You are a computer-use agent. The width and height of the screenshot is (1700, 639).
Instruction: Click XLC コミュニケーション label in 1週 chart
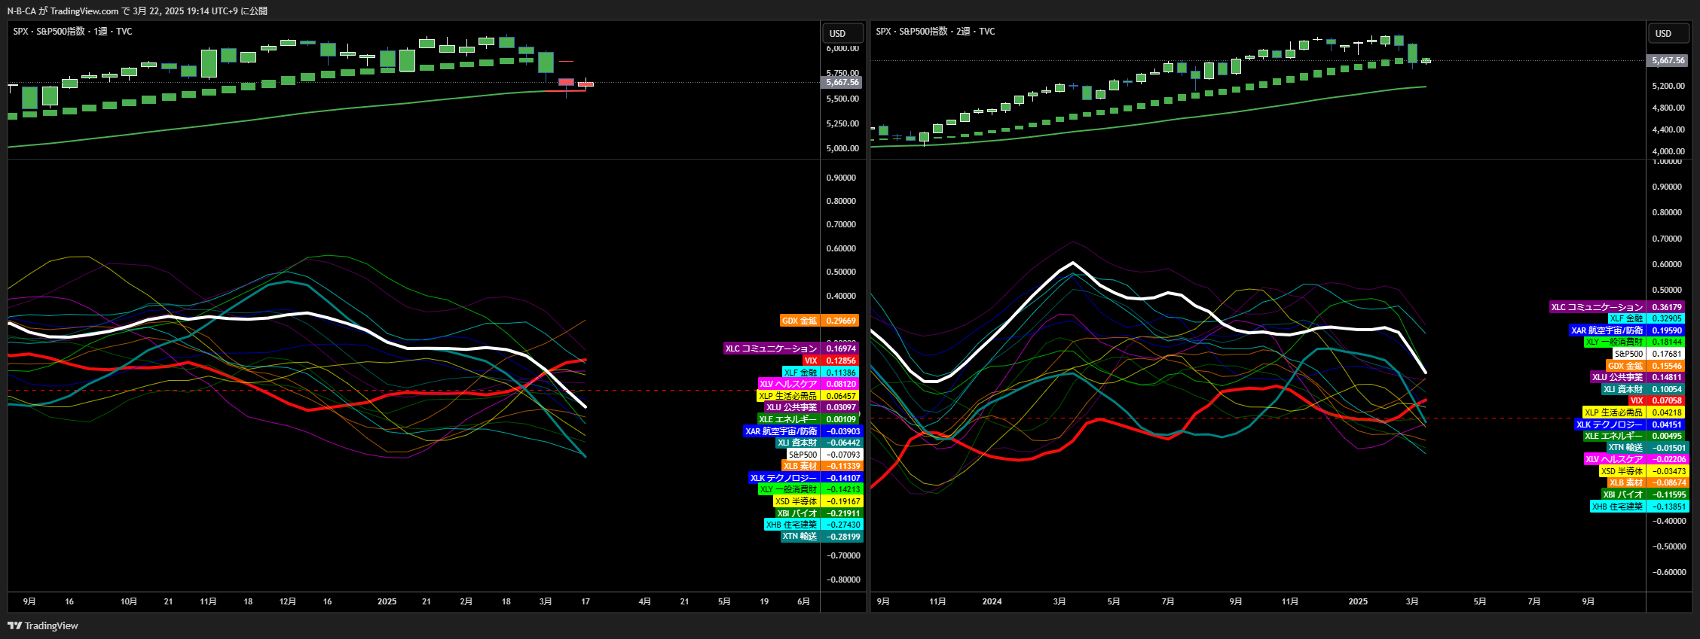click(x=772, y=348)
